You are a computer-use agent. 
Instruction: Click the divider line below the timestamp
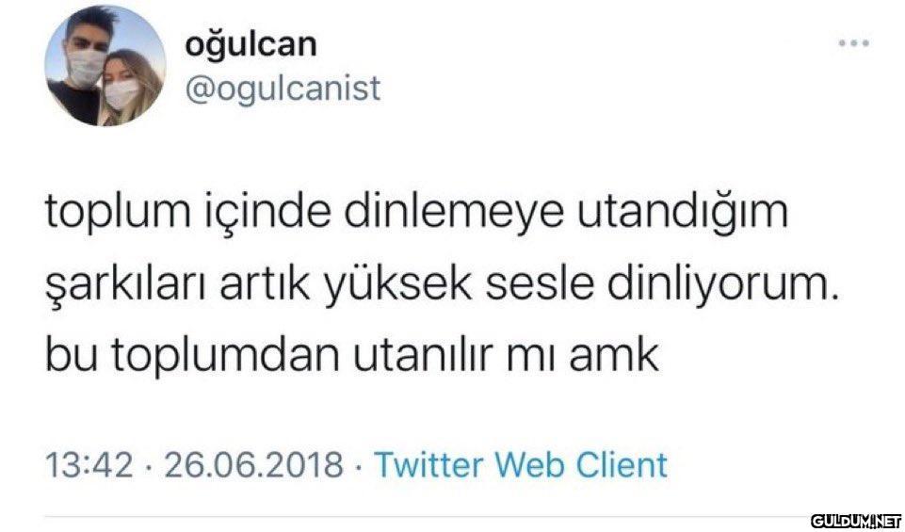(428, 516)
